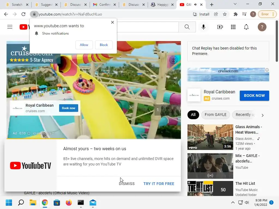The width and height of the screenshot is (279, 209).
Task: Close the Gmail Confirm tab
Action: click(x=115, y=5)
